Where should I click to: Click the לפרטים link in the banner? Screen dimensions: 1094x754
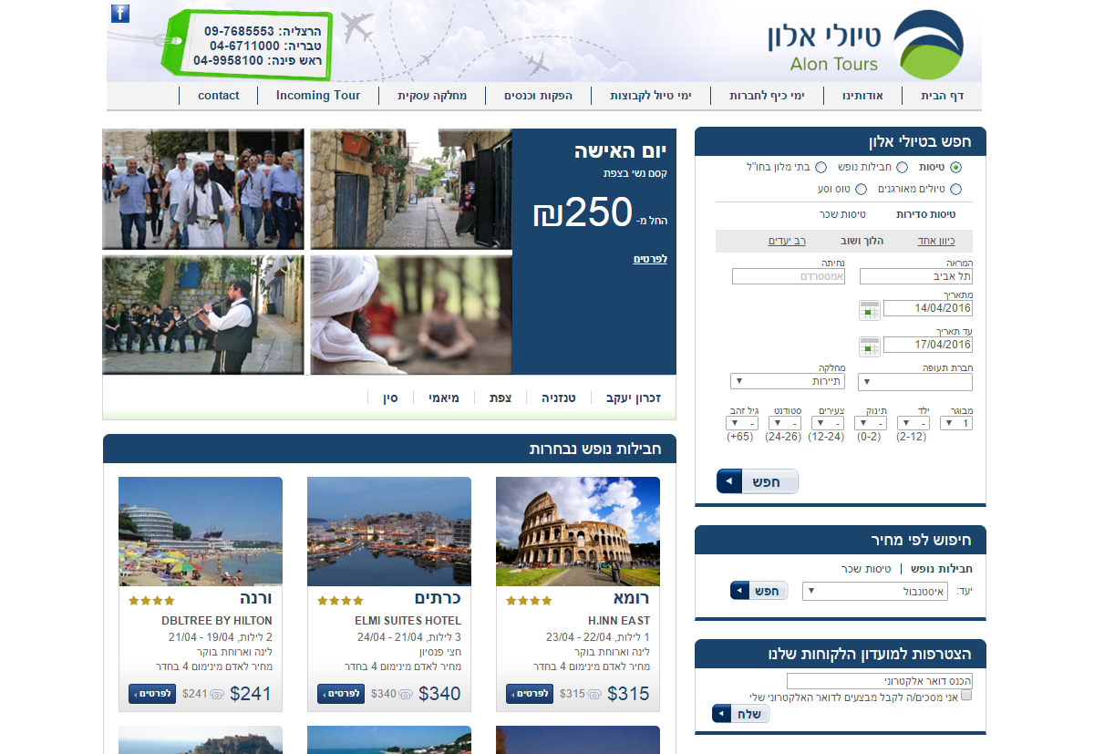tap(651, 259)
